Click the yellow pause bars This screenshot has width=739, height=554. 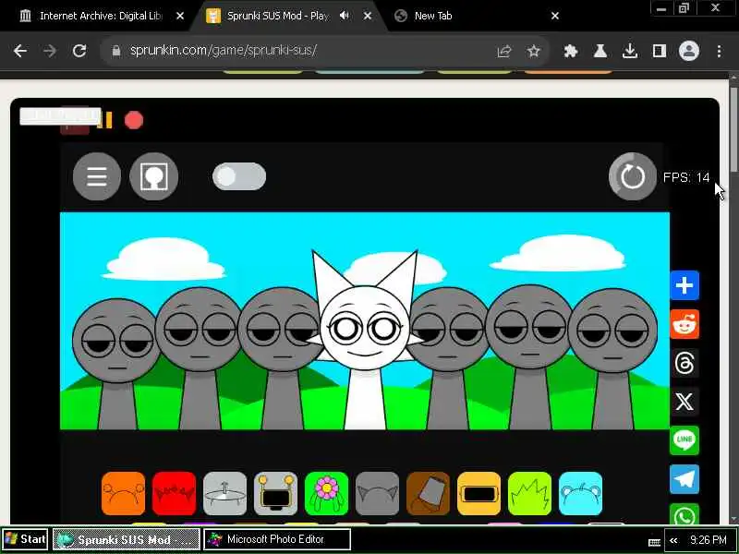105,120
